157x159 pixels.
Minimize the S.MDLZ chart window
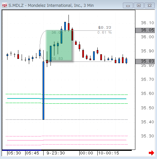[128, 6]
